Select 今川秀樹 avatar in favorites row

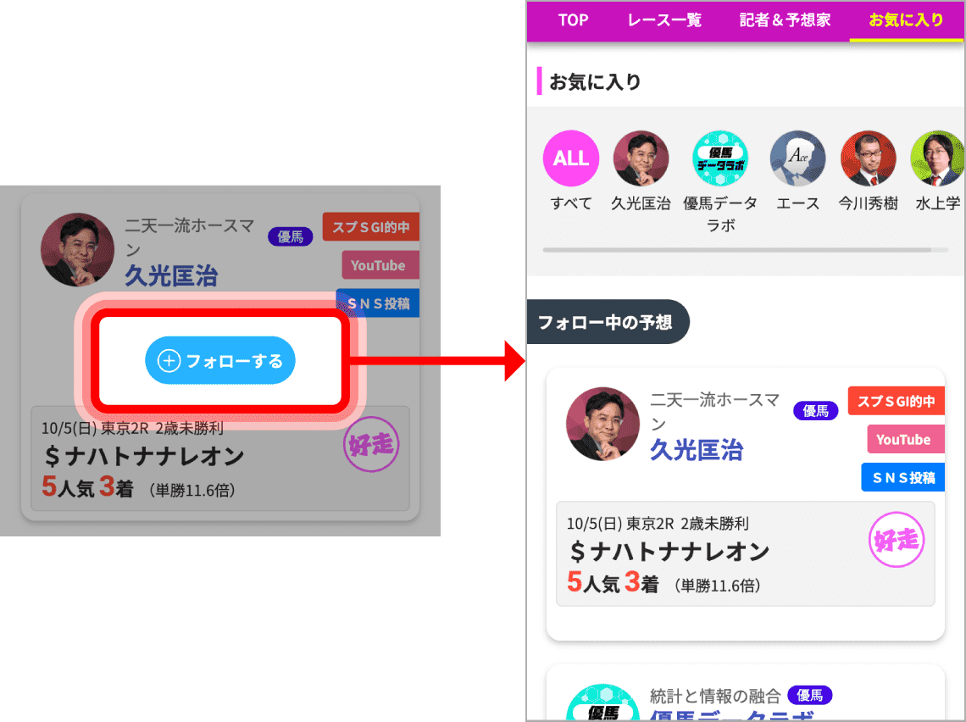coord(868,158)
